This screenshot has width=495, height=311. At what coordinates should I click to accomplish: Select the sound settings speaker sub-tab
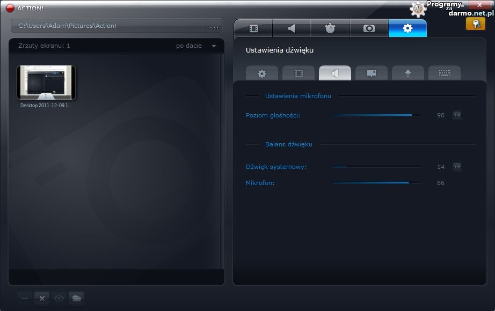pos(335,73)
